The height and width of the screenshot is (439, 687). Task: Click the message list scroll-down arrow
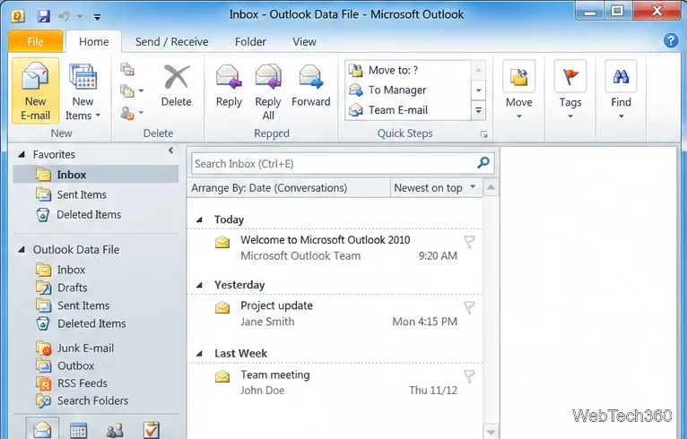point(491,432)
